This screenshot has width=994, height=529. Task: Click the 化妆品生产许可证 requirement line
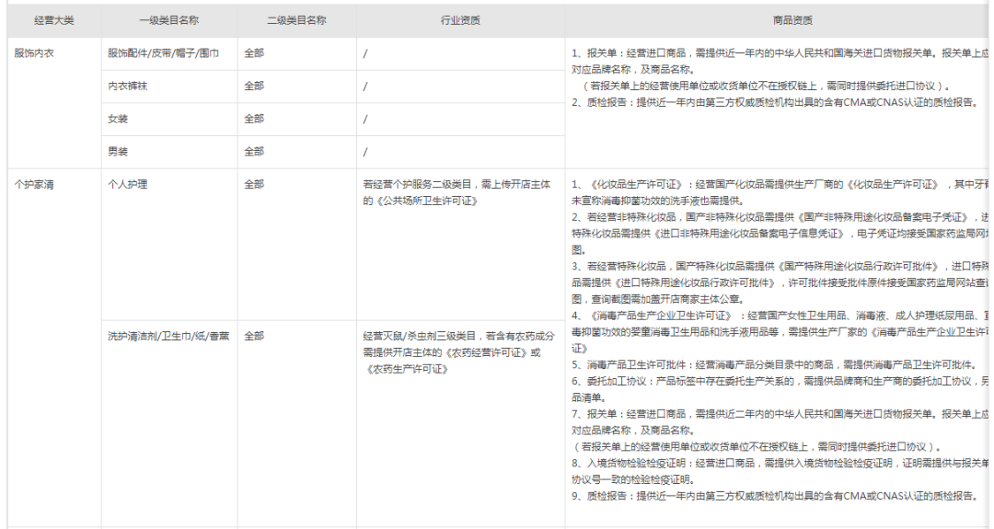pyautogui.click(x=780, y=192)
